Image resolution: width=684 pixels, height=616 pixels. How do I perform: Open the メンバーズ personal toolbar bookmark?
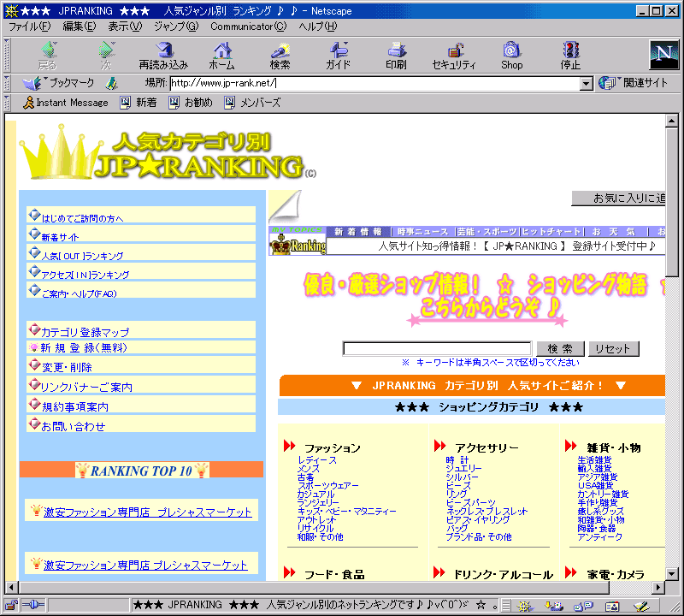tap(252, 103)
